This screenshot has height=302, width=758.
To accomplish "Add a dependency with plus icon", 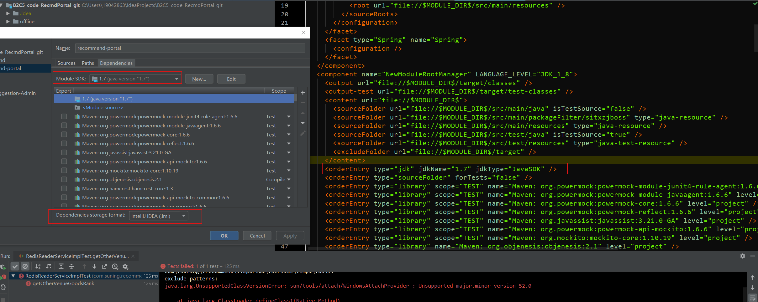I will (303, 93).
